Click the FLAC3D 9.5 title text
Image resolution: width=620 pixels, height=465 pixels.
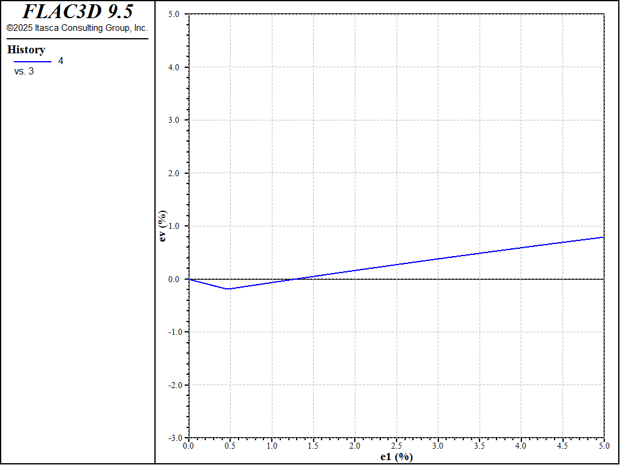77,12
